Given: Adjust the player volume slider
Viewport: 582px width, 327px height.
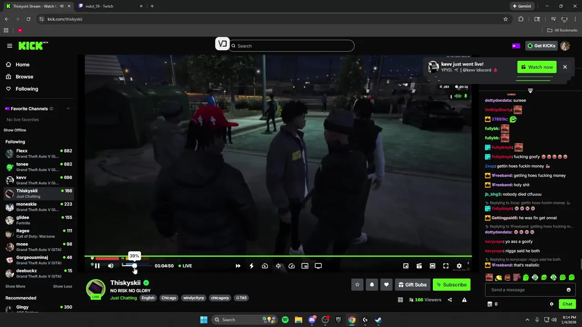Looking at the screenshot, I should [136, 266].
